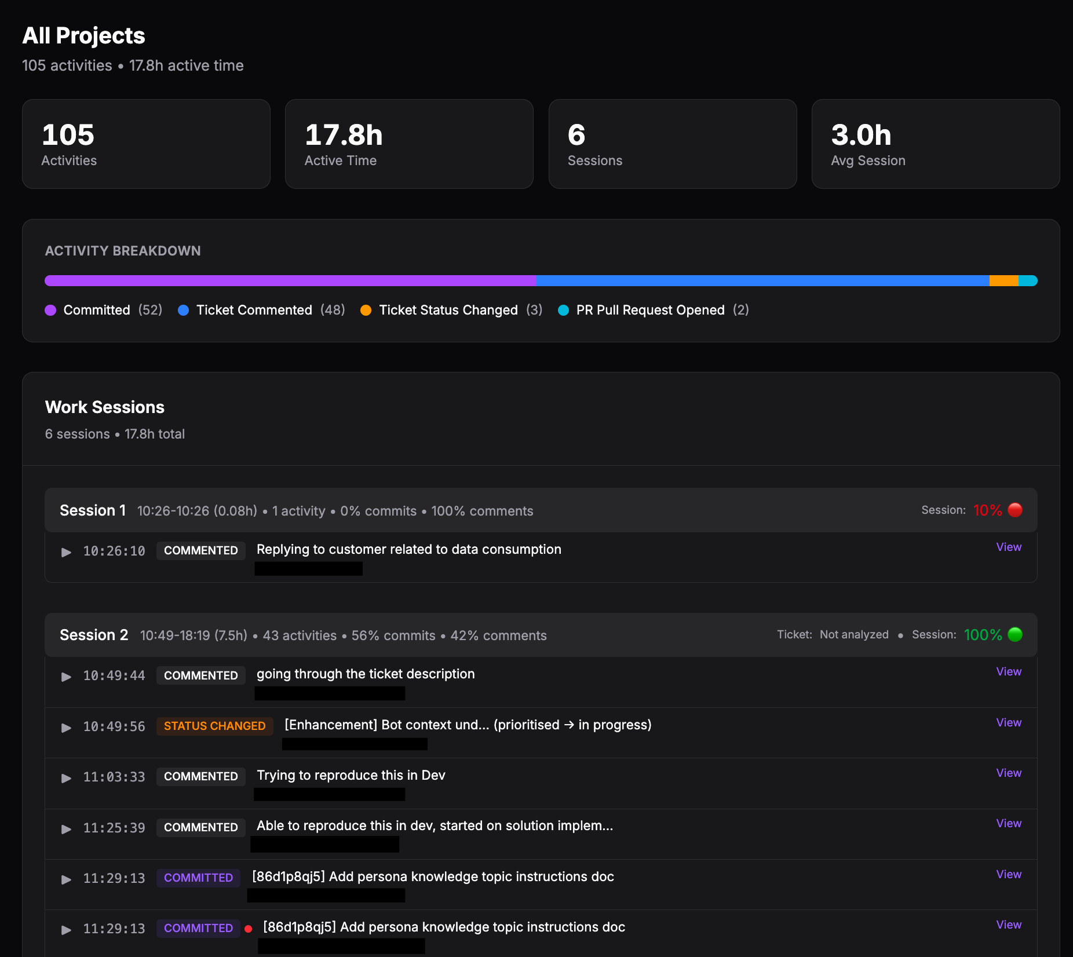
Task: Click the cyan PR Pull Request Opened dot
Action: pos(563,310)
